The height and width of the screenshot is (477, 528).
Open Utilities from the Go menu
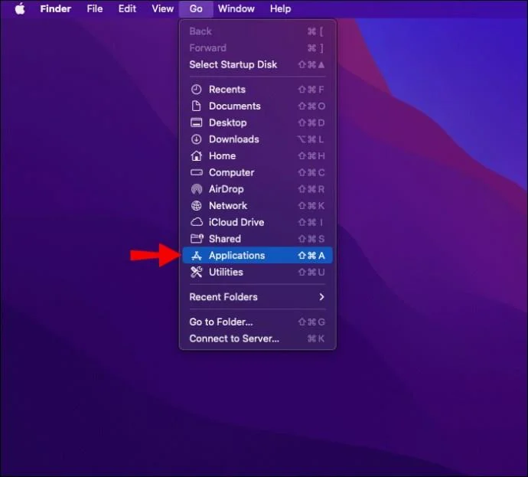point(258,272)
